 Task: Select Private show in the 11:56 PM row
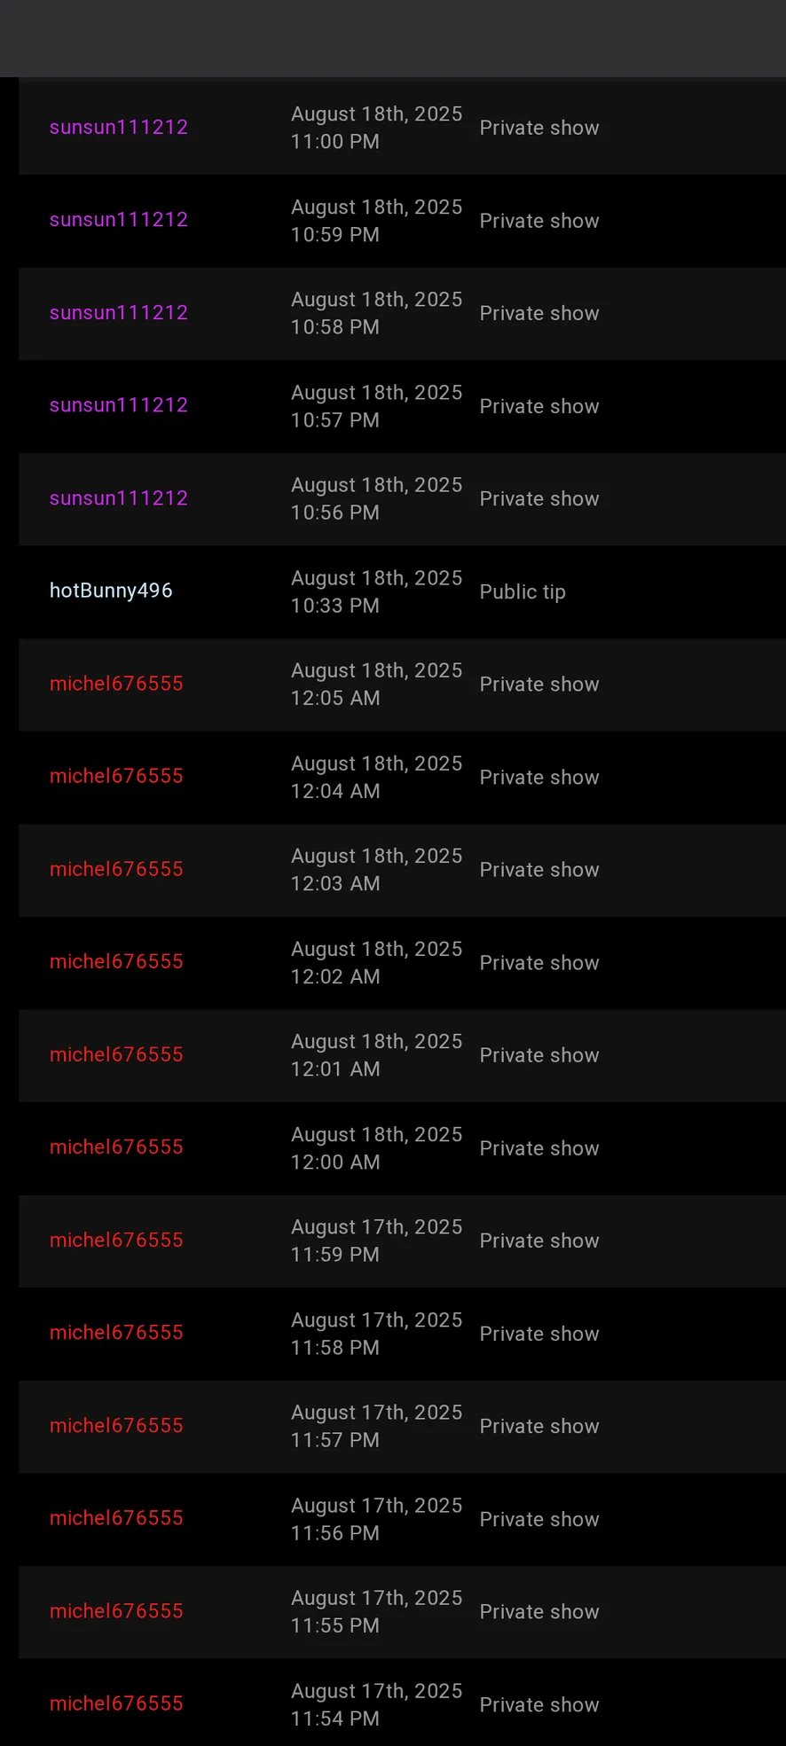(539, 1519)
